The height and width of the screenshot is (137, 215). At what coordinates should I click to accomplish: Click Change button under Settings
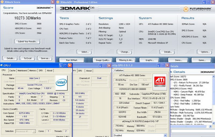pos(125,52)
